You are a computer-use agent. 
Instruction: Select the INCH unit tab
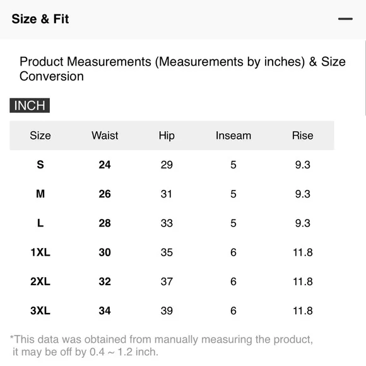30,105
